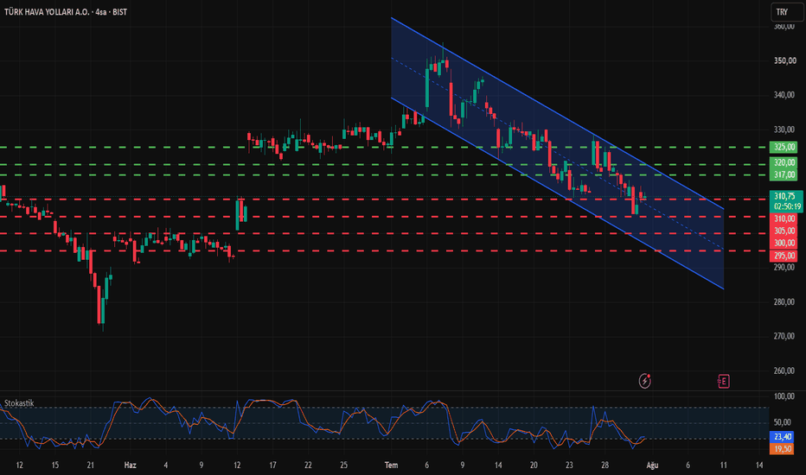Viewport: 806px width, 475px height.
Task: Select the Haz date on time axis
Action: [x=130, y=465]
